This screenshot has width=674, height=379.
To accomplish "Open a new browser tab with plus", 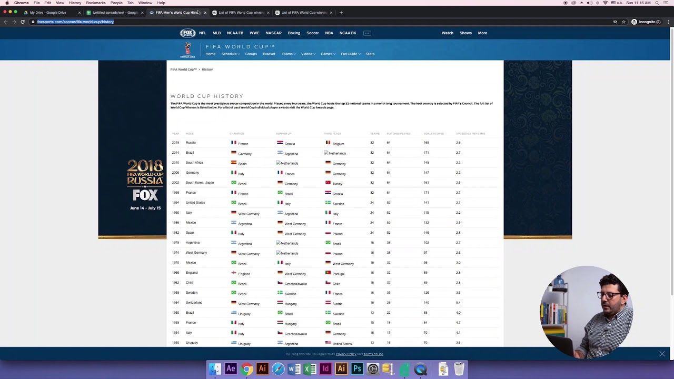I will (x=341, y=12).
